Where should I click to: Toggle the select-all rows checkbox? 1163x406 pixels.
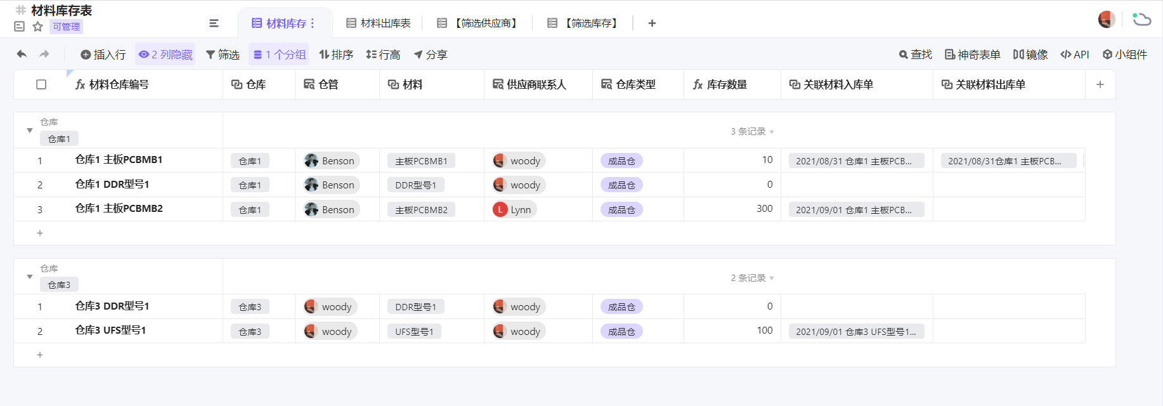click(41, 84)
